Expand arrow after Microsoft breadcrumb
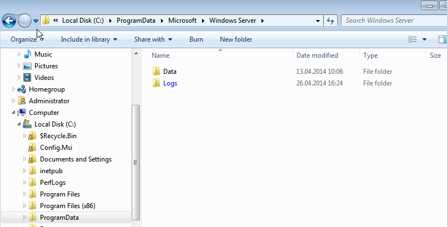The width and height of the screenshot is (447, 227). (203, 21)
